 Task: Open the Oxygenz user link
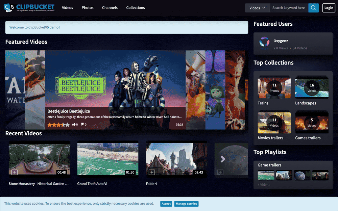click(281, 41)
